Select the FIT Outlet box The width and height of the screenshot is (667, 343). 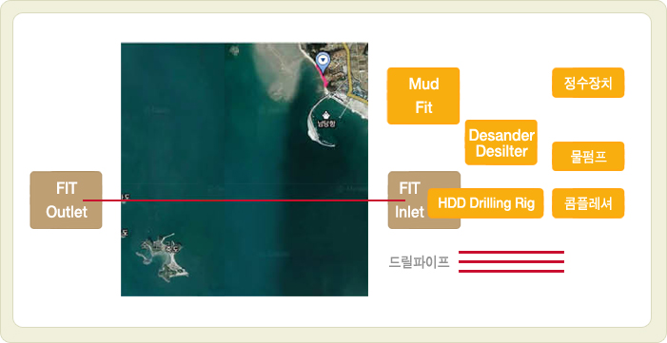click(66, 200)
